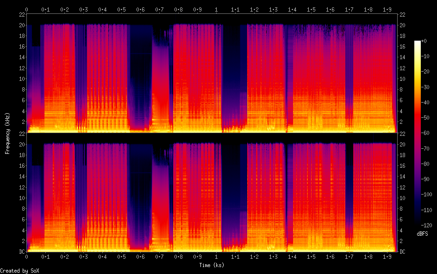Click the "0" tick on the top time axis
The height and width of the screenshot is (274, 437).
[26, 9]
